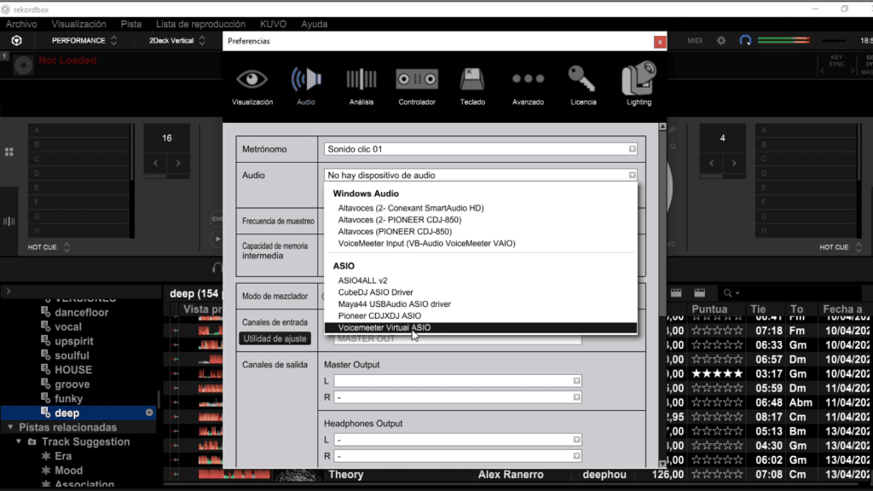Click left deck beat loop next arrow
The width and height of the screenshot is (873, 491).
coord(178,163)
